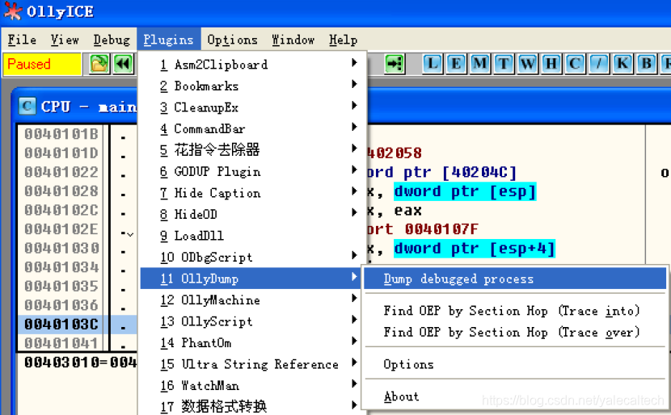This screenshot has height=415, width=671.
Task: Open the File menu
Action: pyautogui.click(x=22, y=40)
